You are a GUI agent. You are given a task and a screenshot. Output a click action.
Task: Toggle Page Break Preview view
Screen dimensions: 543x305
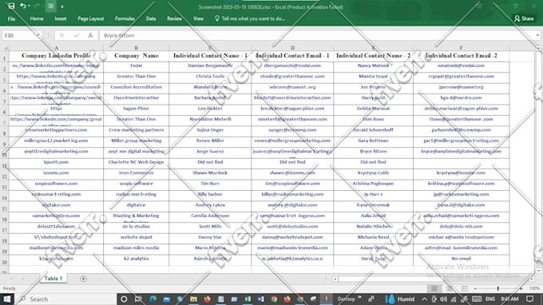[465, 288]
